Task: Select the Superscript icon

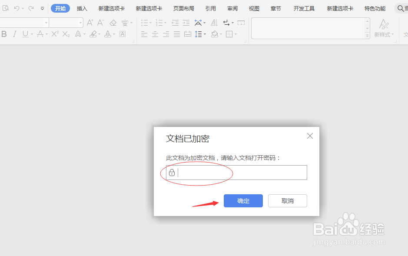Action: 55,34
